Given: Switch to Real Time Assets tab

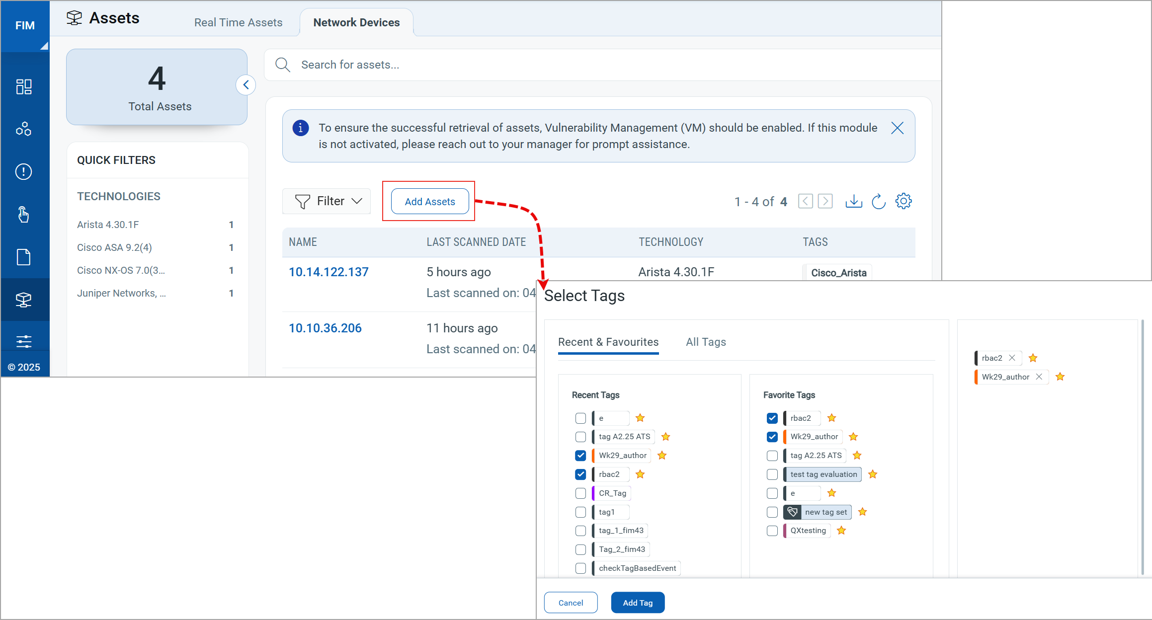Looking at the screenshot, I should [238, 22].
